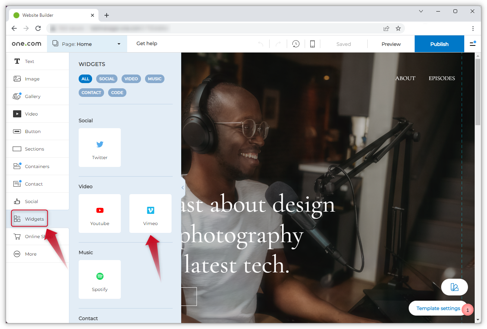This screenshot has width=487, height=329.
Task: Open the EPISODES navigation item
Action: click(x=442, y=78)
